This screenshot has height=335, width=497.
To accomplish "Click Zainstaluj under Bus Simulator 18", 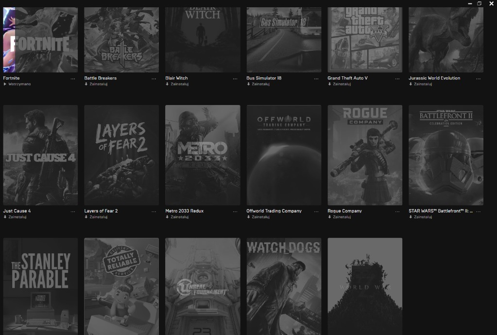I will [258, 84].
